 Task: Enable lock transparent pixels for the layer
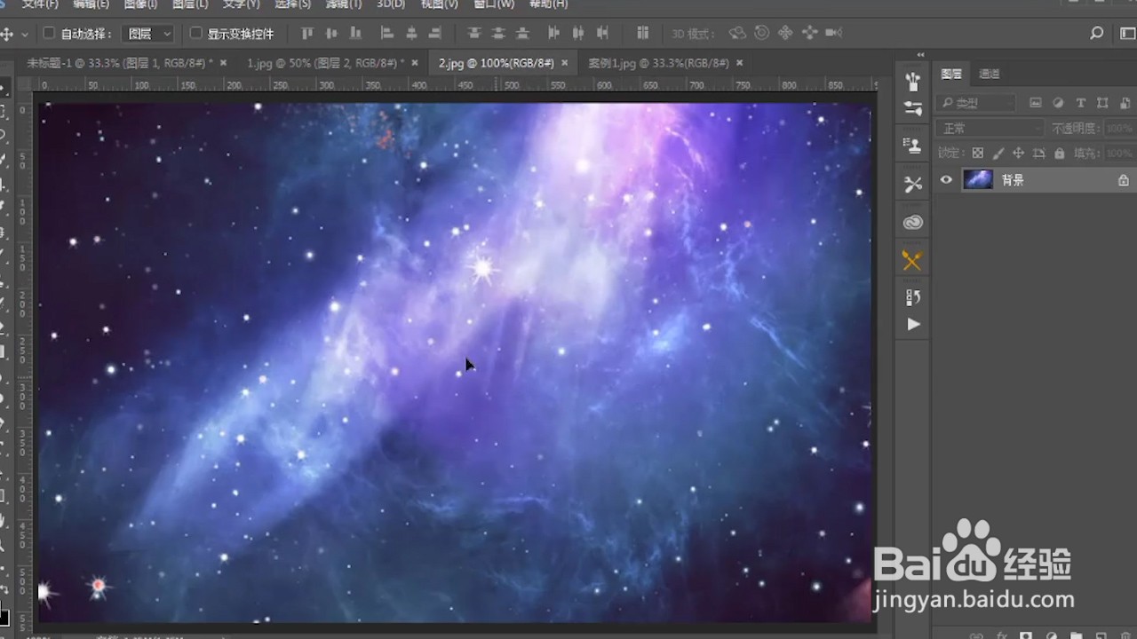click(977, 154)
